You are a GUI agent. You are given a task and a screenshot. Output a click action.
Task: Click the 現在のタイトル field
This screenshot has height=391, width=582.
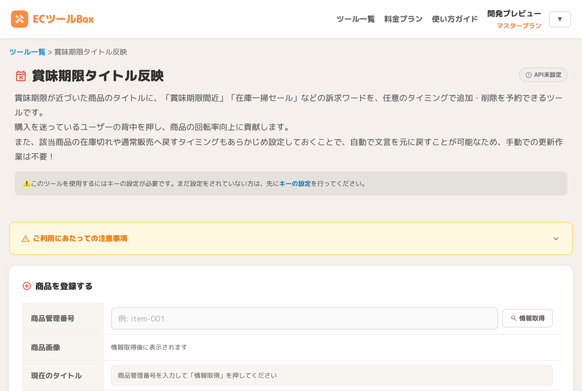[x=332, y=376]
